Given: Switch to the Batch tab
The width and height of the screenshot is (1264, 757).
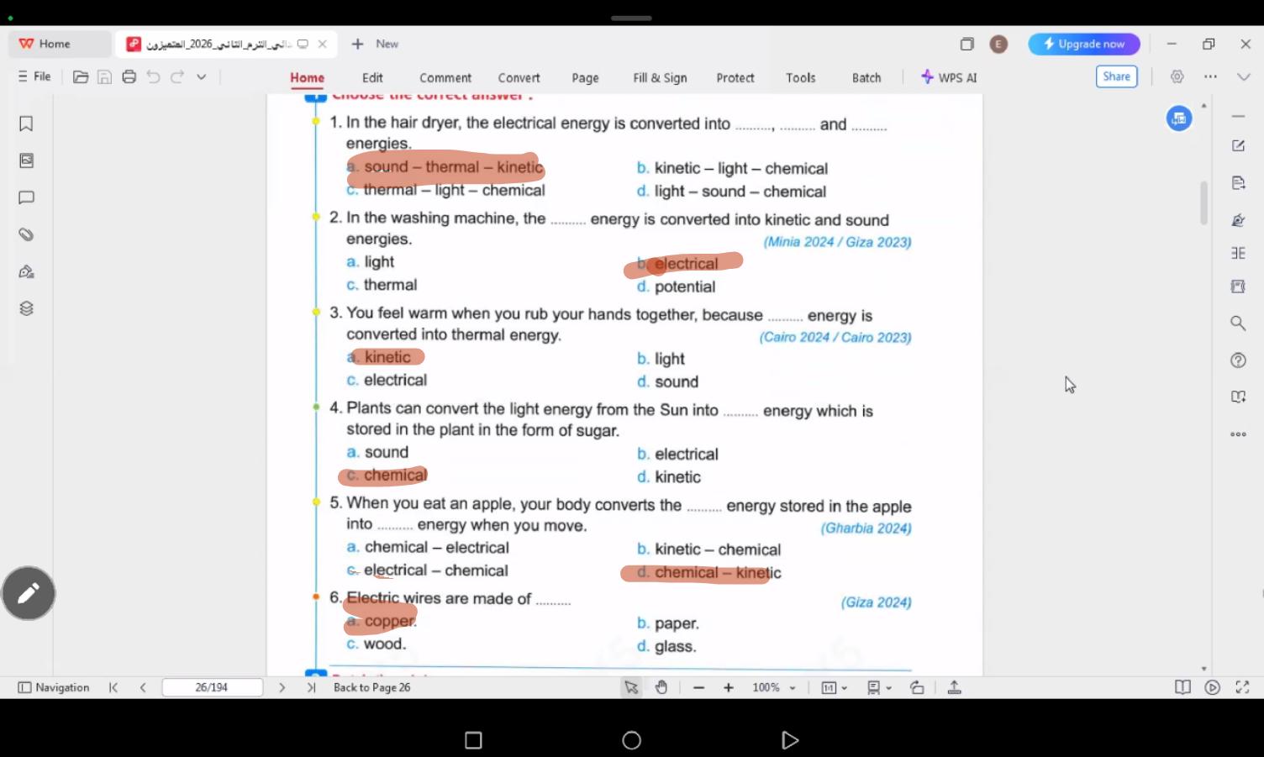Looking at the screenshot, I should (x=866, y=77).
